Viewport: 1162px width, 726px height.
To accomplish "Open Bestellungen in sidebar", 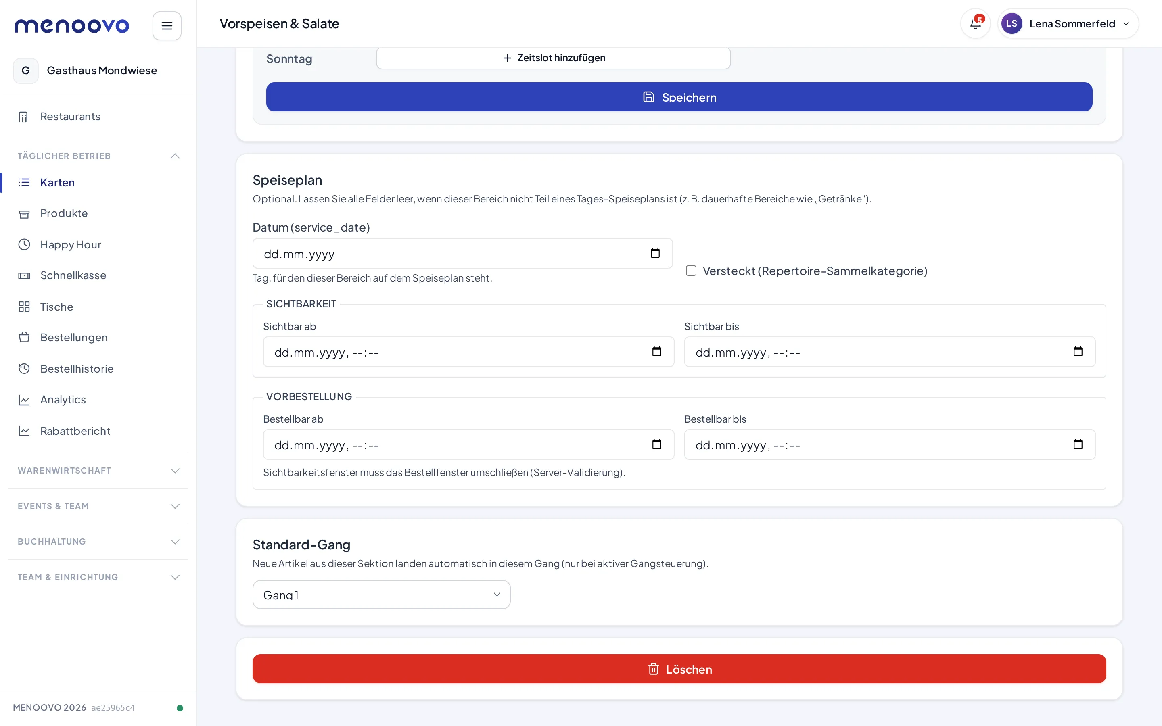I will 98,338.
